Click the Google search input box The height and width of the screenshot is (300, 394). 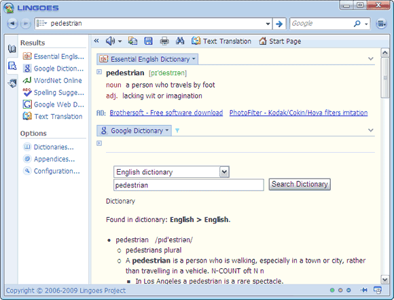[321, 24]
